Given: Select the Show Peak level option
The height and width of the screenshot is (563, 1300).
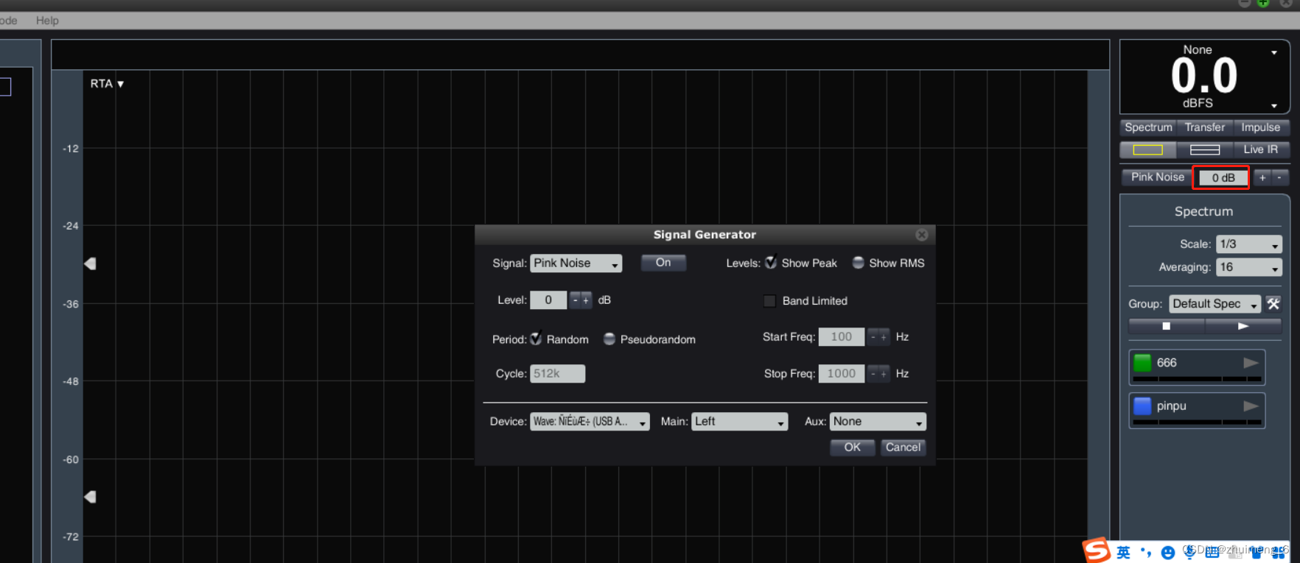Looking at the screenshot, I should (x=771, y=263).
